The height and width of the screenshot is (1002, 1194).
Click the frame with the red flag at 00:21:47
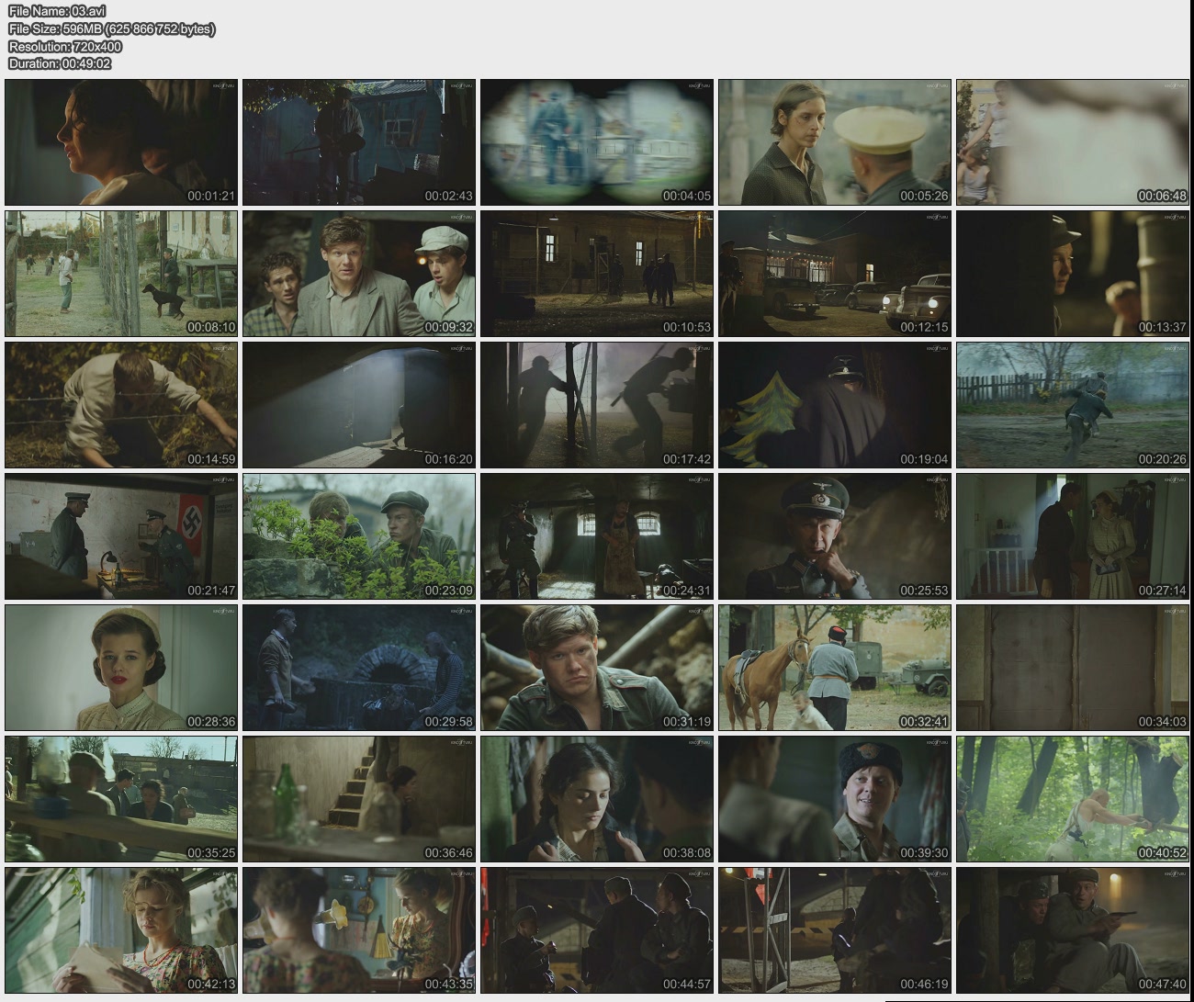pos(121,536)
